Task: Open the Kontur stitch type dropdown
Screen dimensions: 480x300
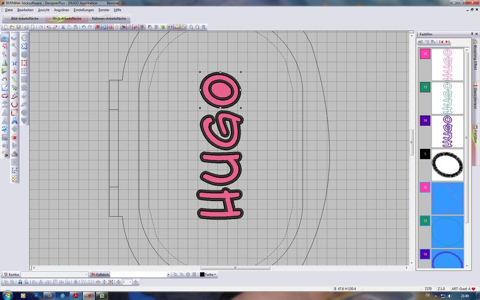Action: pos(86,275)
